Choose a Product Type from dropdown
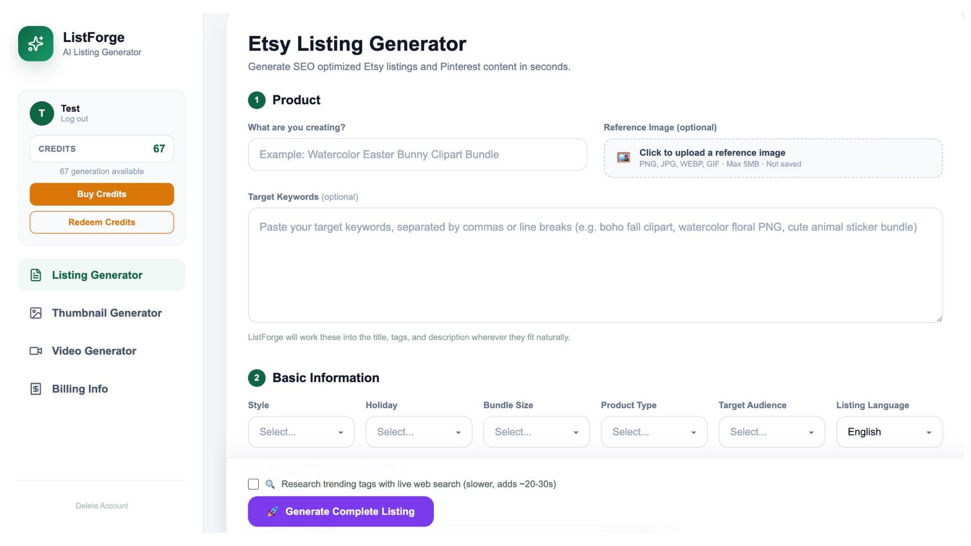 (654, 432)
